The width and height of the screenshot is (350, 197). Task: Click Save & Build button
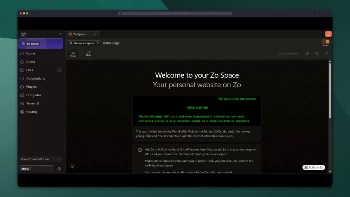288,53
